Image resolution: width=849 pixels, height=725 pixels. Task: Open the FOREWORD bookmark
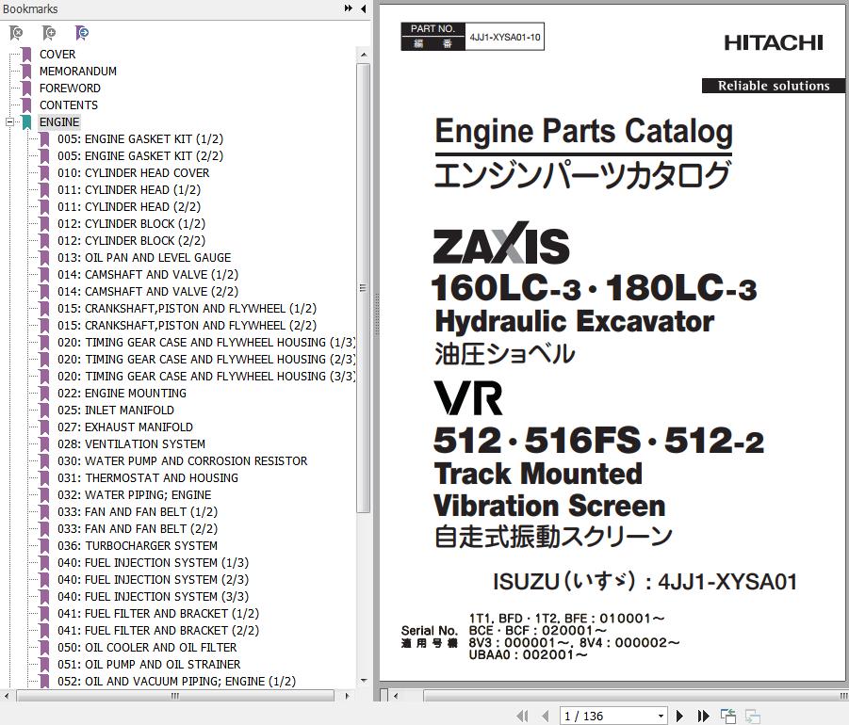(x=70, y=88)
